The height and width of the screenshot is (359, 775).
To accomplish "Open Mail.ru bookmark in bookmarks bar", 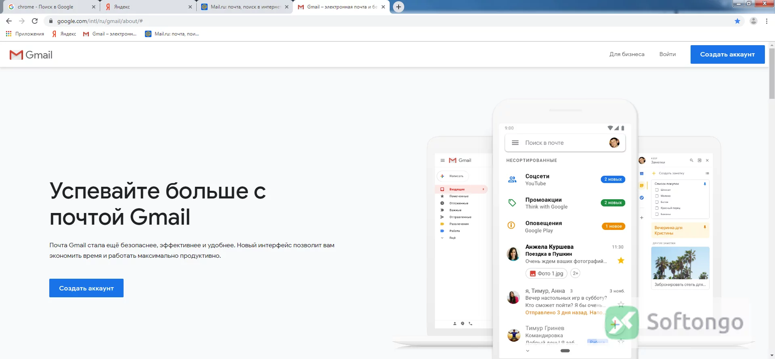I will pyautogui.click(x=172, y=34).
